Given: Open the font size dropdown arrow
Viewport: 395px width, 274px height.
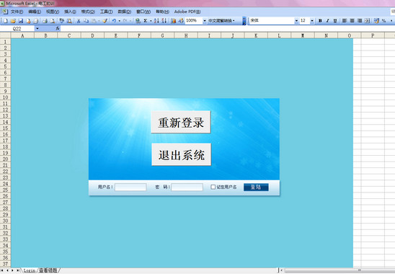Looking at the screenshot, I should pos(312,21).
